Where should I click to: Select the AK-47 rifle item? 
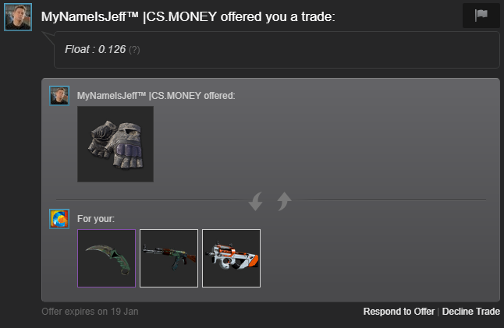pyautogui.click(x=169, y=258)
